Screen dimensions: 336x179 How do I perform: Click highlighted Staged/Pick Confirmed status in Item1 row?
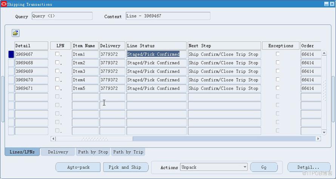tap(156, 54)
